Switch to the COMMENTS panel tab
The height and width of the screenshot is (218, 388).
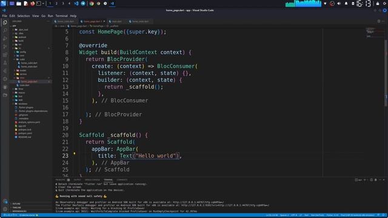point(122,180)
